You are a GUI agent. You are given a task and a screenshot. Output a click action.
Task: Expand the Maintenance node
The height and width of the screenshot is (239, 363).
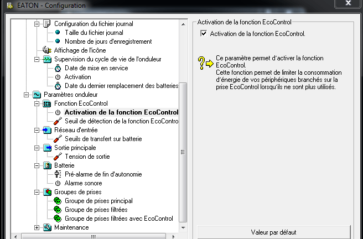37,228
